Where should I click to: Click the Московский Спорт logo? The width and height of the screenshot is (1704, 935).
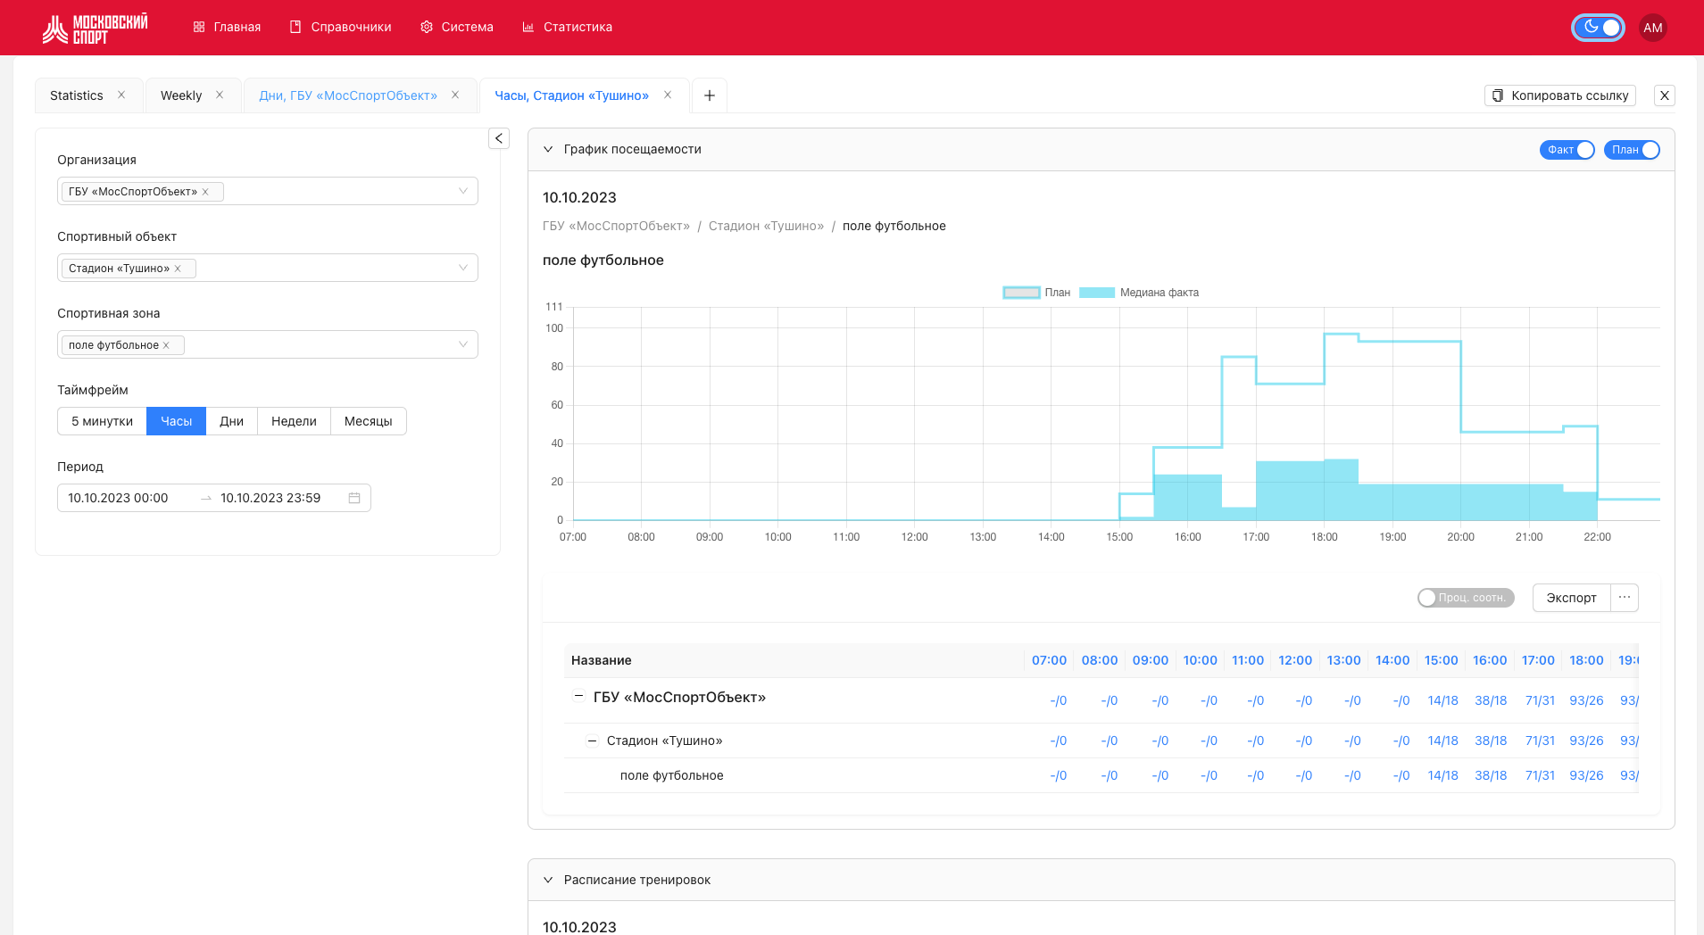95,28
